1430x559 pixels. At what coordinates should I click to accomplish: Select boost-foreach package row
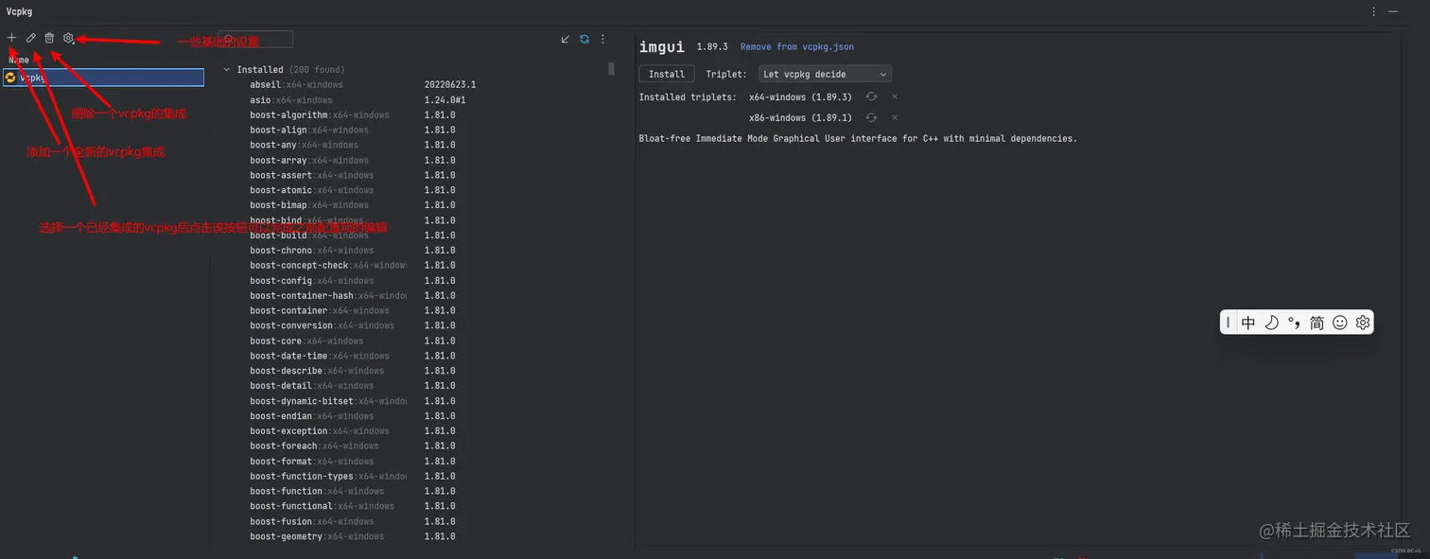pyautogui.click(x=314, y=446)
